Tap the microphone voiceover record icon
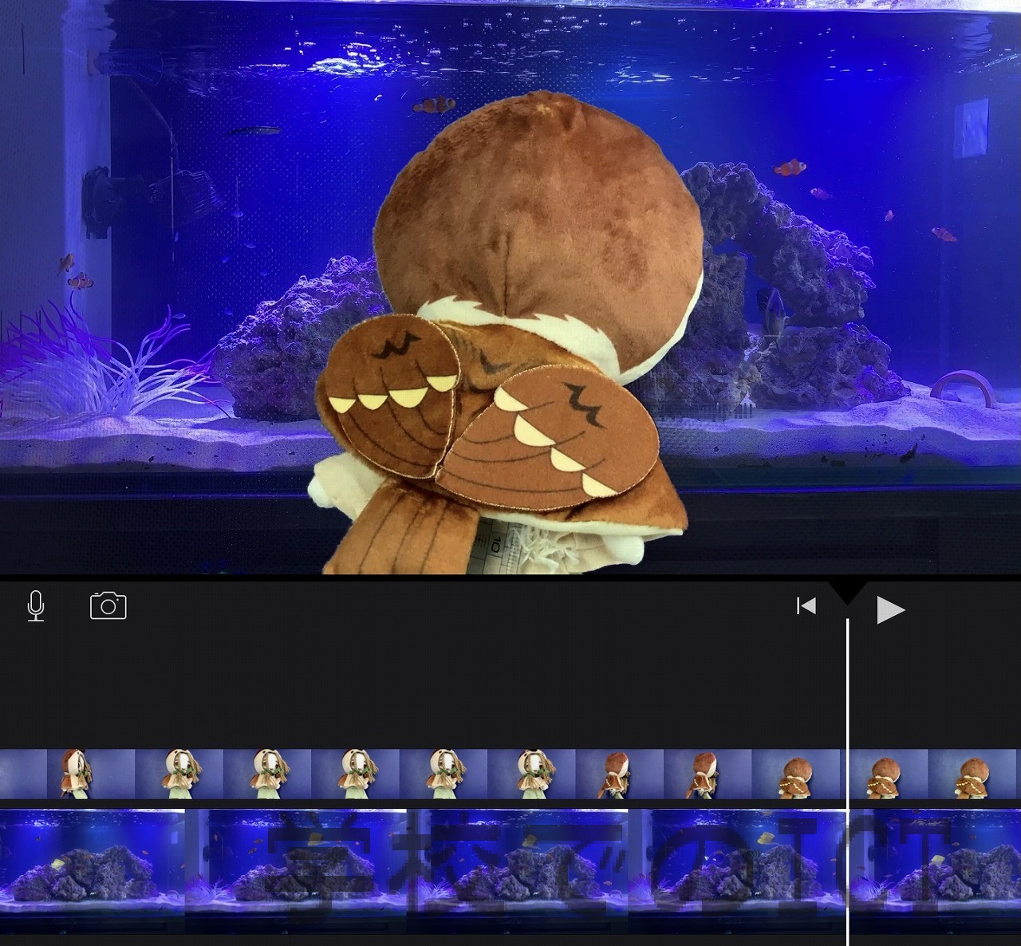 coord(36,606)
